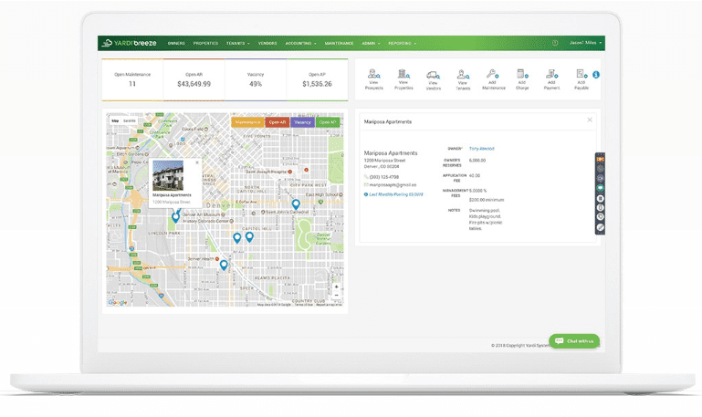
Task: Open the Owners menu item
Action: pos(176,44)
